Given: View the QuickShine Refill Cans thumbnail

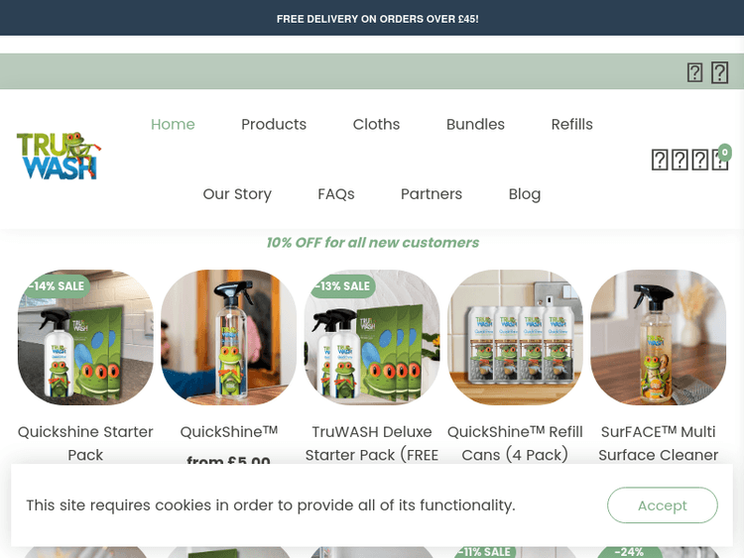Looking at the screenshot, I should [x=515, y=338].
